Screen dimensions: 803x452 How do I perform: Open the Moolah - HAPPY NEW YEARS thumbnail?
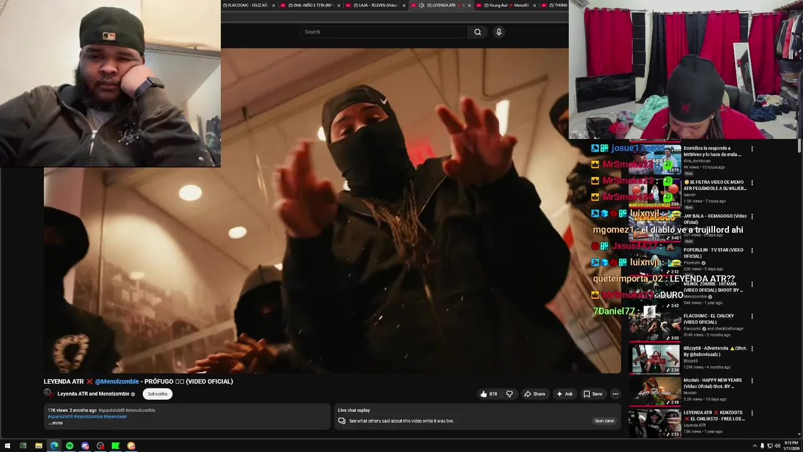coord(655,392)
